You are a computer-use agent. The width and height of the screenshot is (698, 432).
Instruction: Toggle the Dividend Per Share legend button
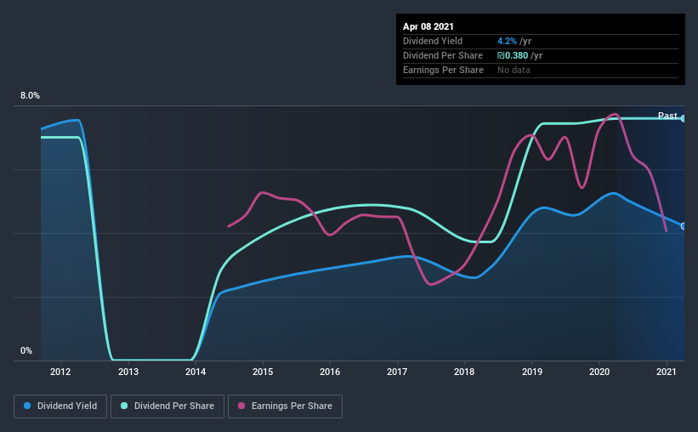(167, 406)
